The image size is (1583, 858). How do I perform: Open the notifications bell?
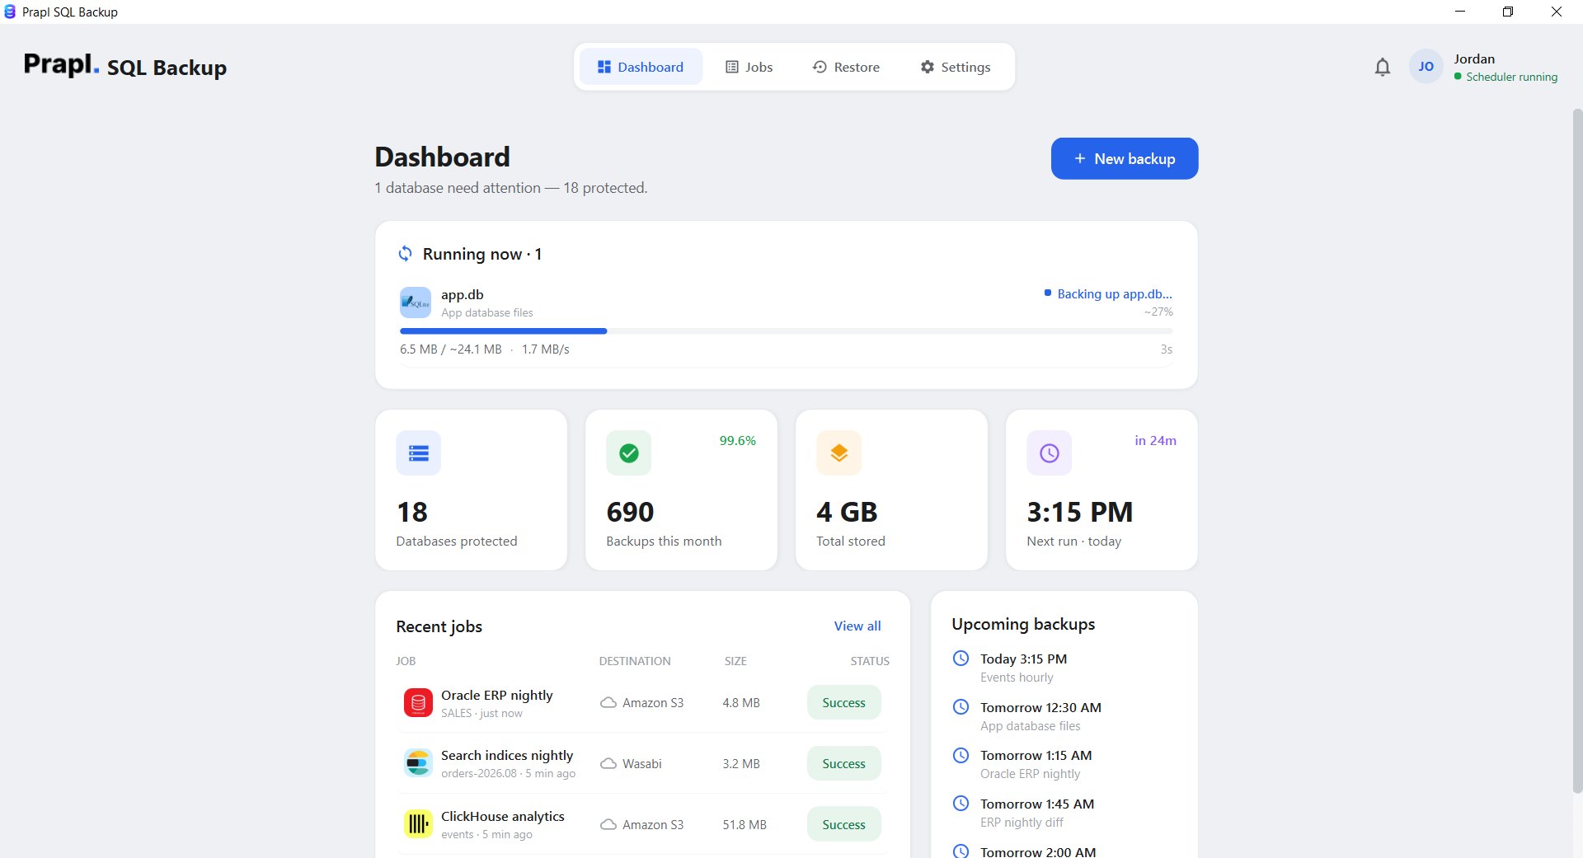[1383, 68]
